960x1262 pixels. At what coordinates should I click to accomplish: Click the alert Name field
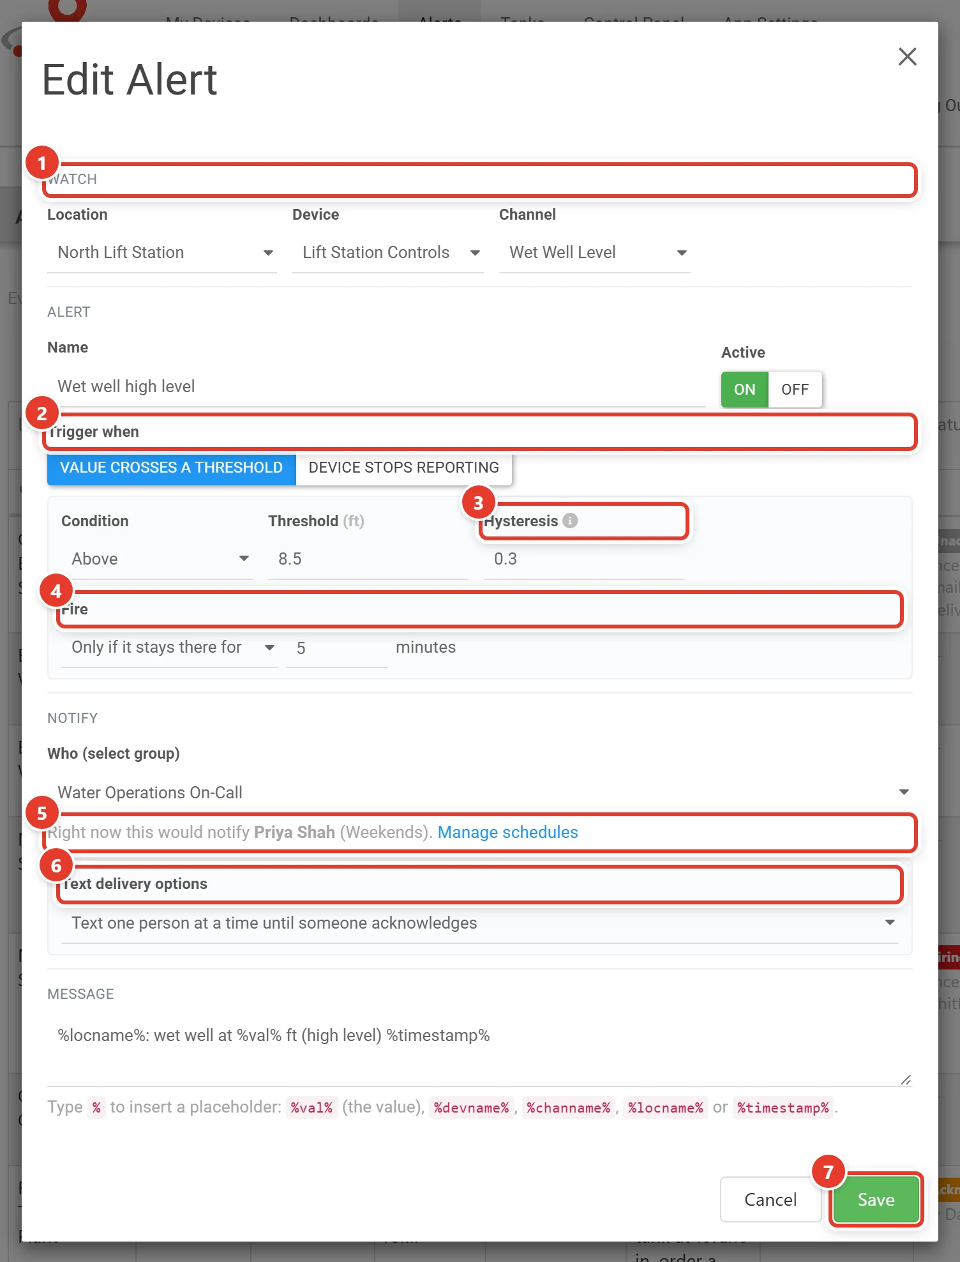(377, 387)
